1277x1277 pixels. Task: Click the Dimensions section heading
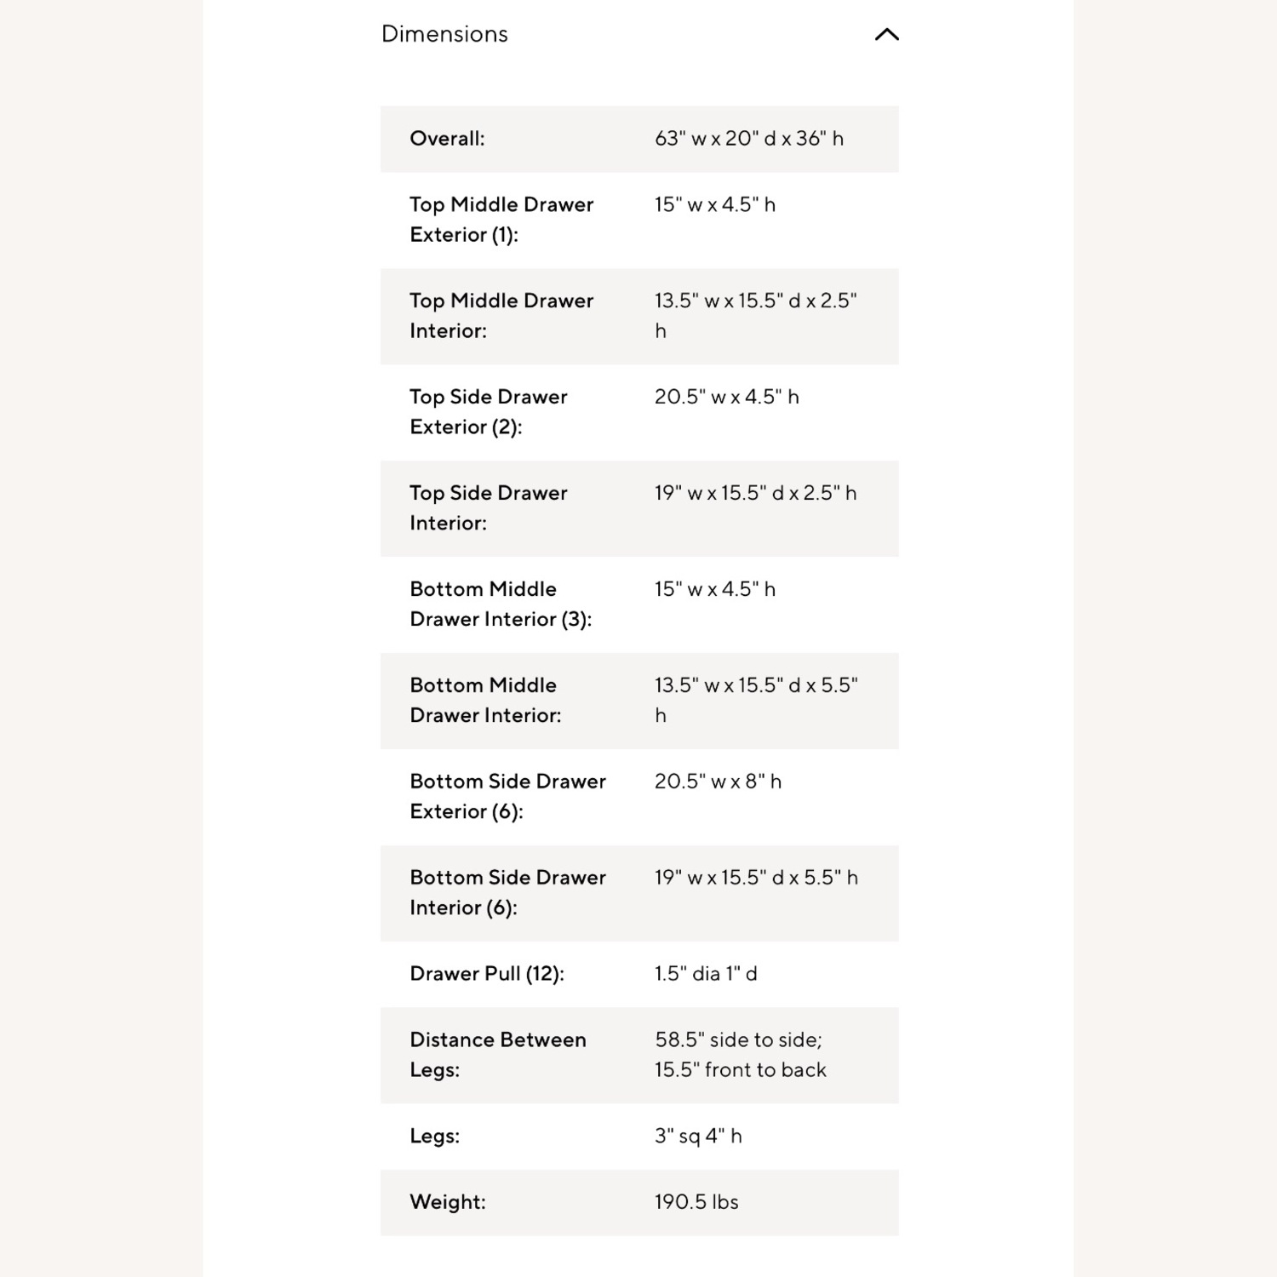[444, 34]
